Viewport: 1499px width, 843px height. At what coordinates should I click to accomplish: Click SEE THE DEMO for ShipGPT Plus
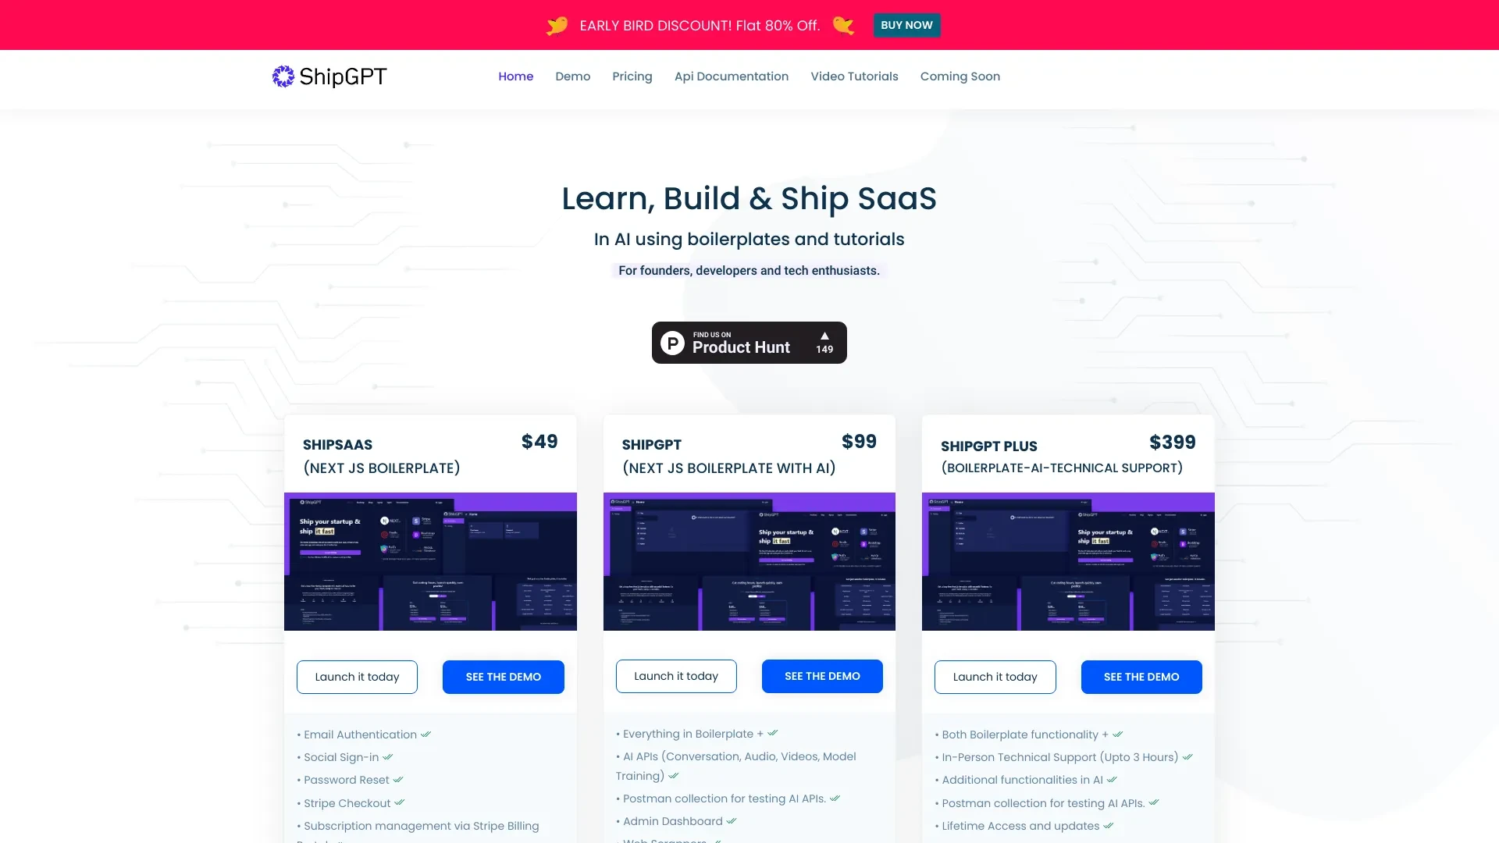tap(1141, 676)
